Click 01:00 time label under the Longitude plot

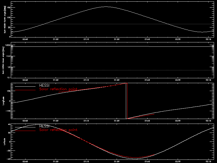[x=56, y=121]
